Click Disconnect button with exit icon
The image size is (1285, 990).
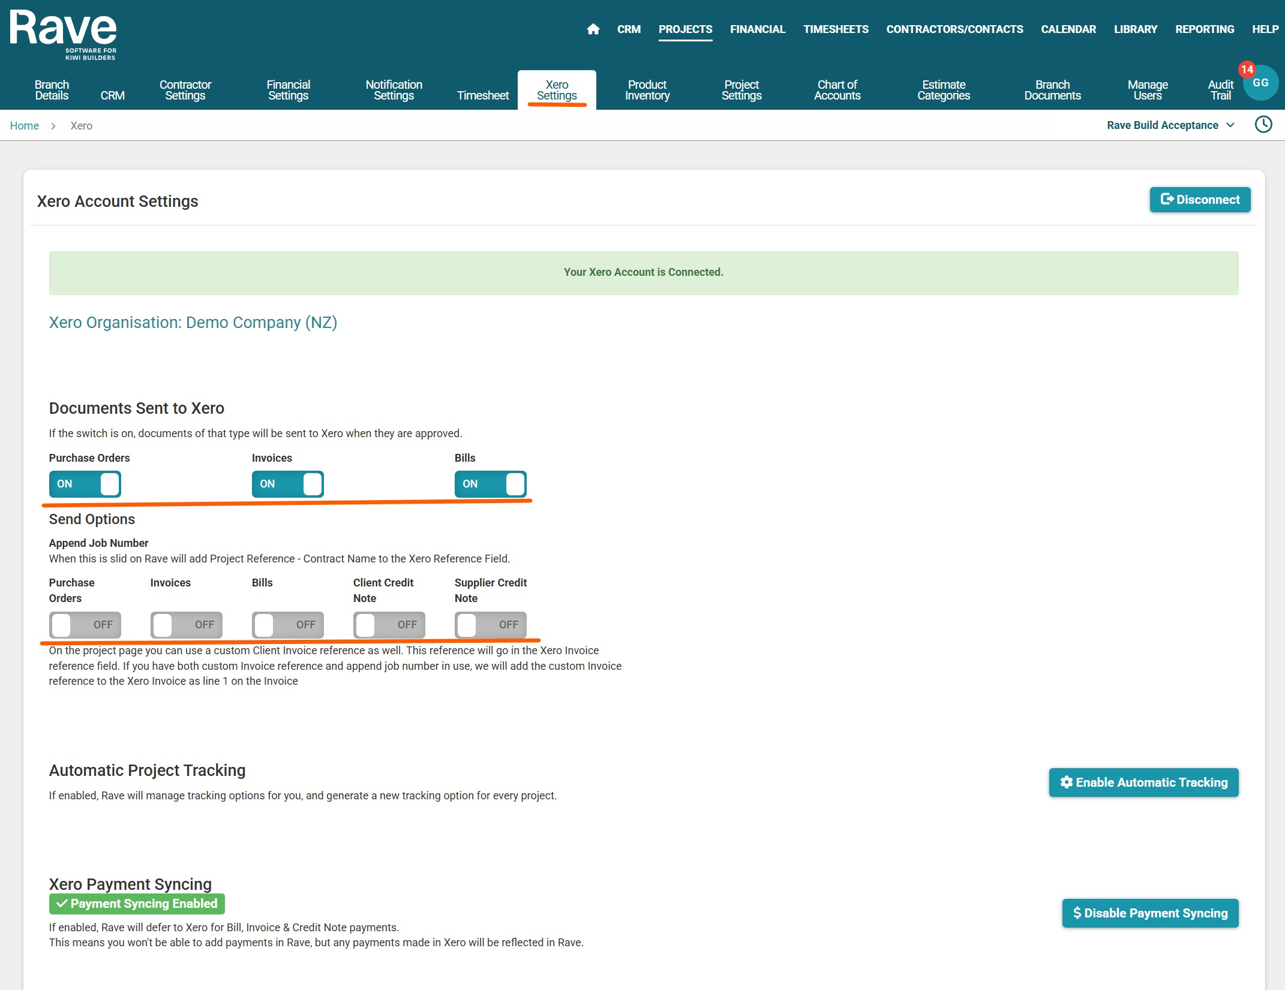pos(1200,200)
